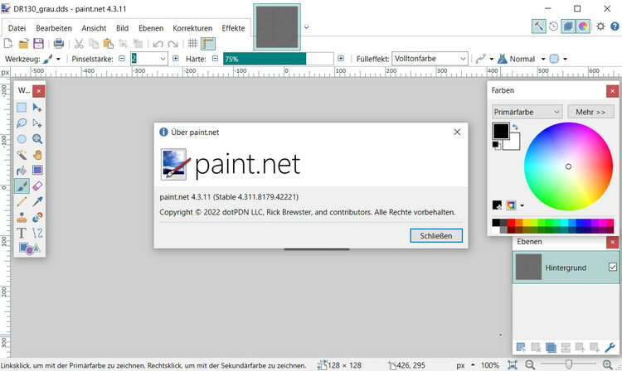Select the Clone Stamp tool
Viewport: 622px width, 371px height.
[x=22, y=217]
